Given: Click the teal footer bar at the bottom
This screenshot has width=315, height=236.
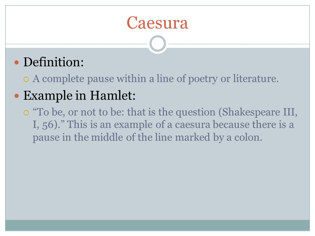Looking at the screenshot, I should click(157, 225).
